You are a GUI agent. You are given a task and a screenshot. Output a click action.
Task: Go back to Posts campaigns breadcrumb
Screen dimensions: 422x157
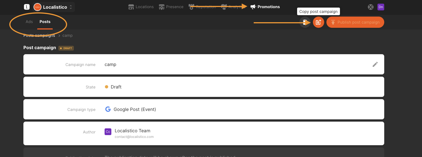39,35
